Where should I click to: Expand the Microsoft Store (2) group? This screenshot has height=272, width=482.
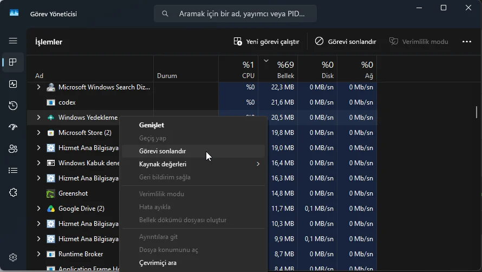coord(38,132)
